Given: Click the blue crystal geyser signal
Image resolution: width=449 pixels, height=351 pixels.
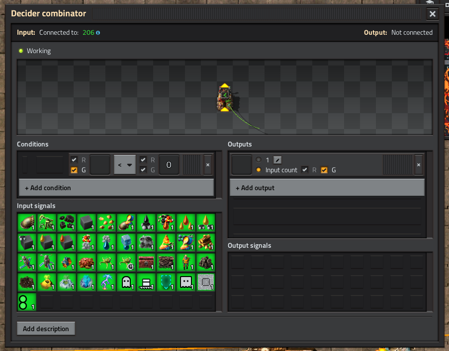Looking at the screenshot, I should 86,282.
